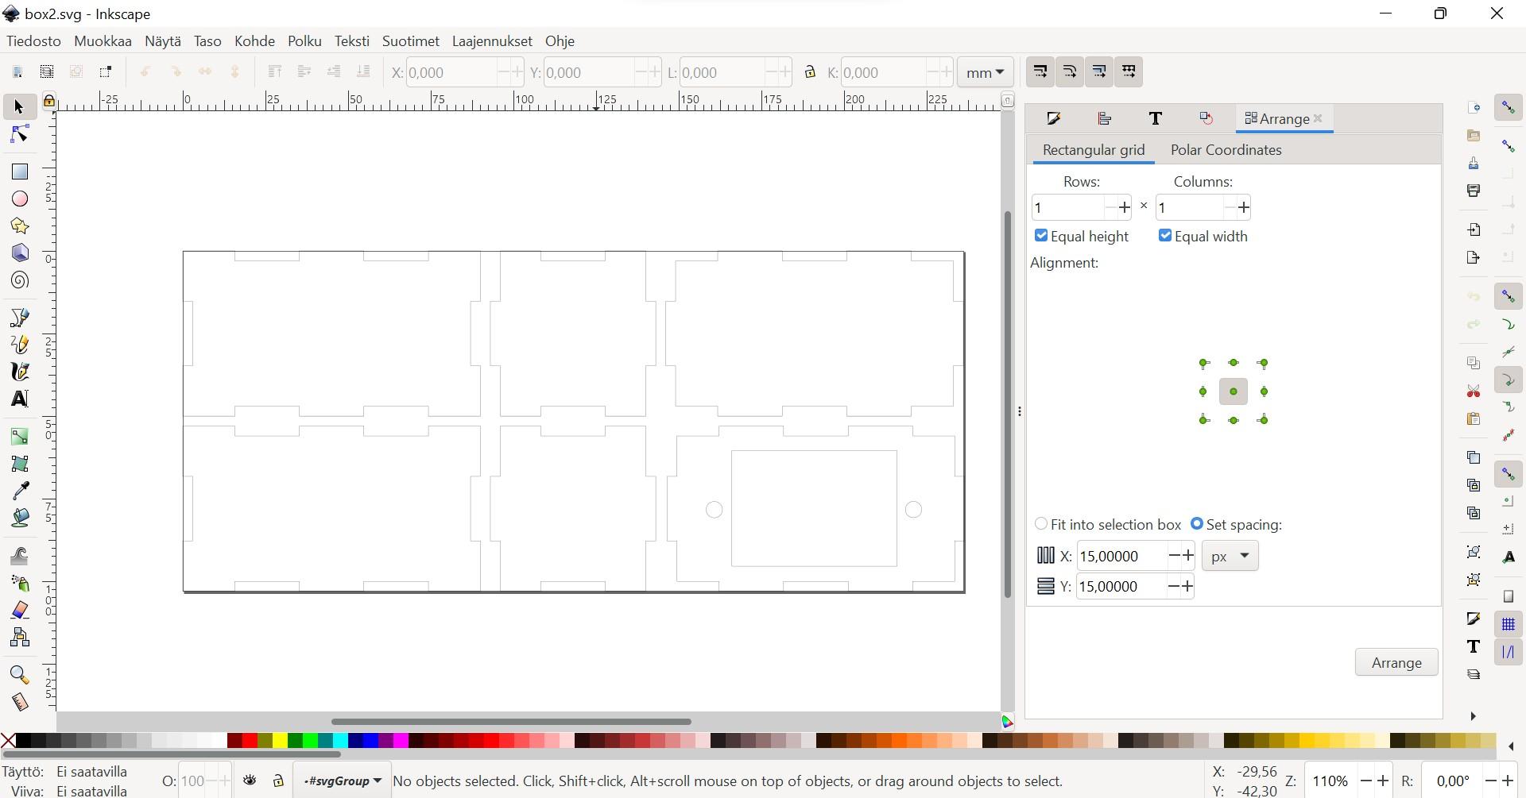Viewport: 1526px width, 798px height.
Task: Open the Tiedosto menu
Action: 33,41
